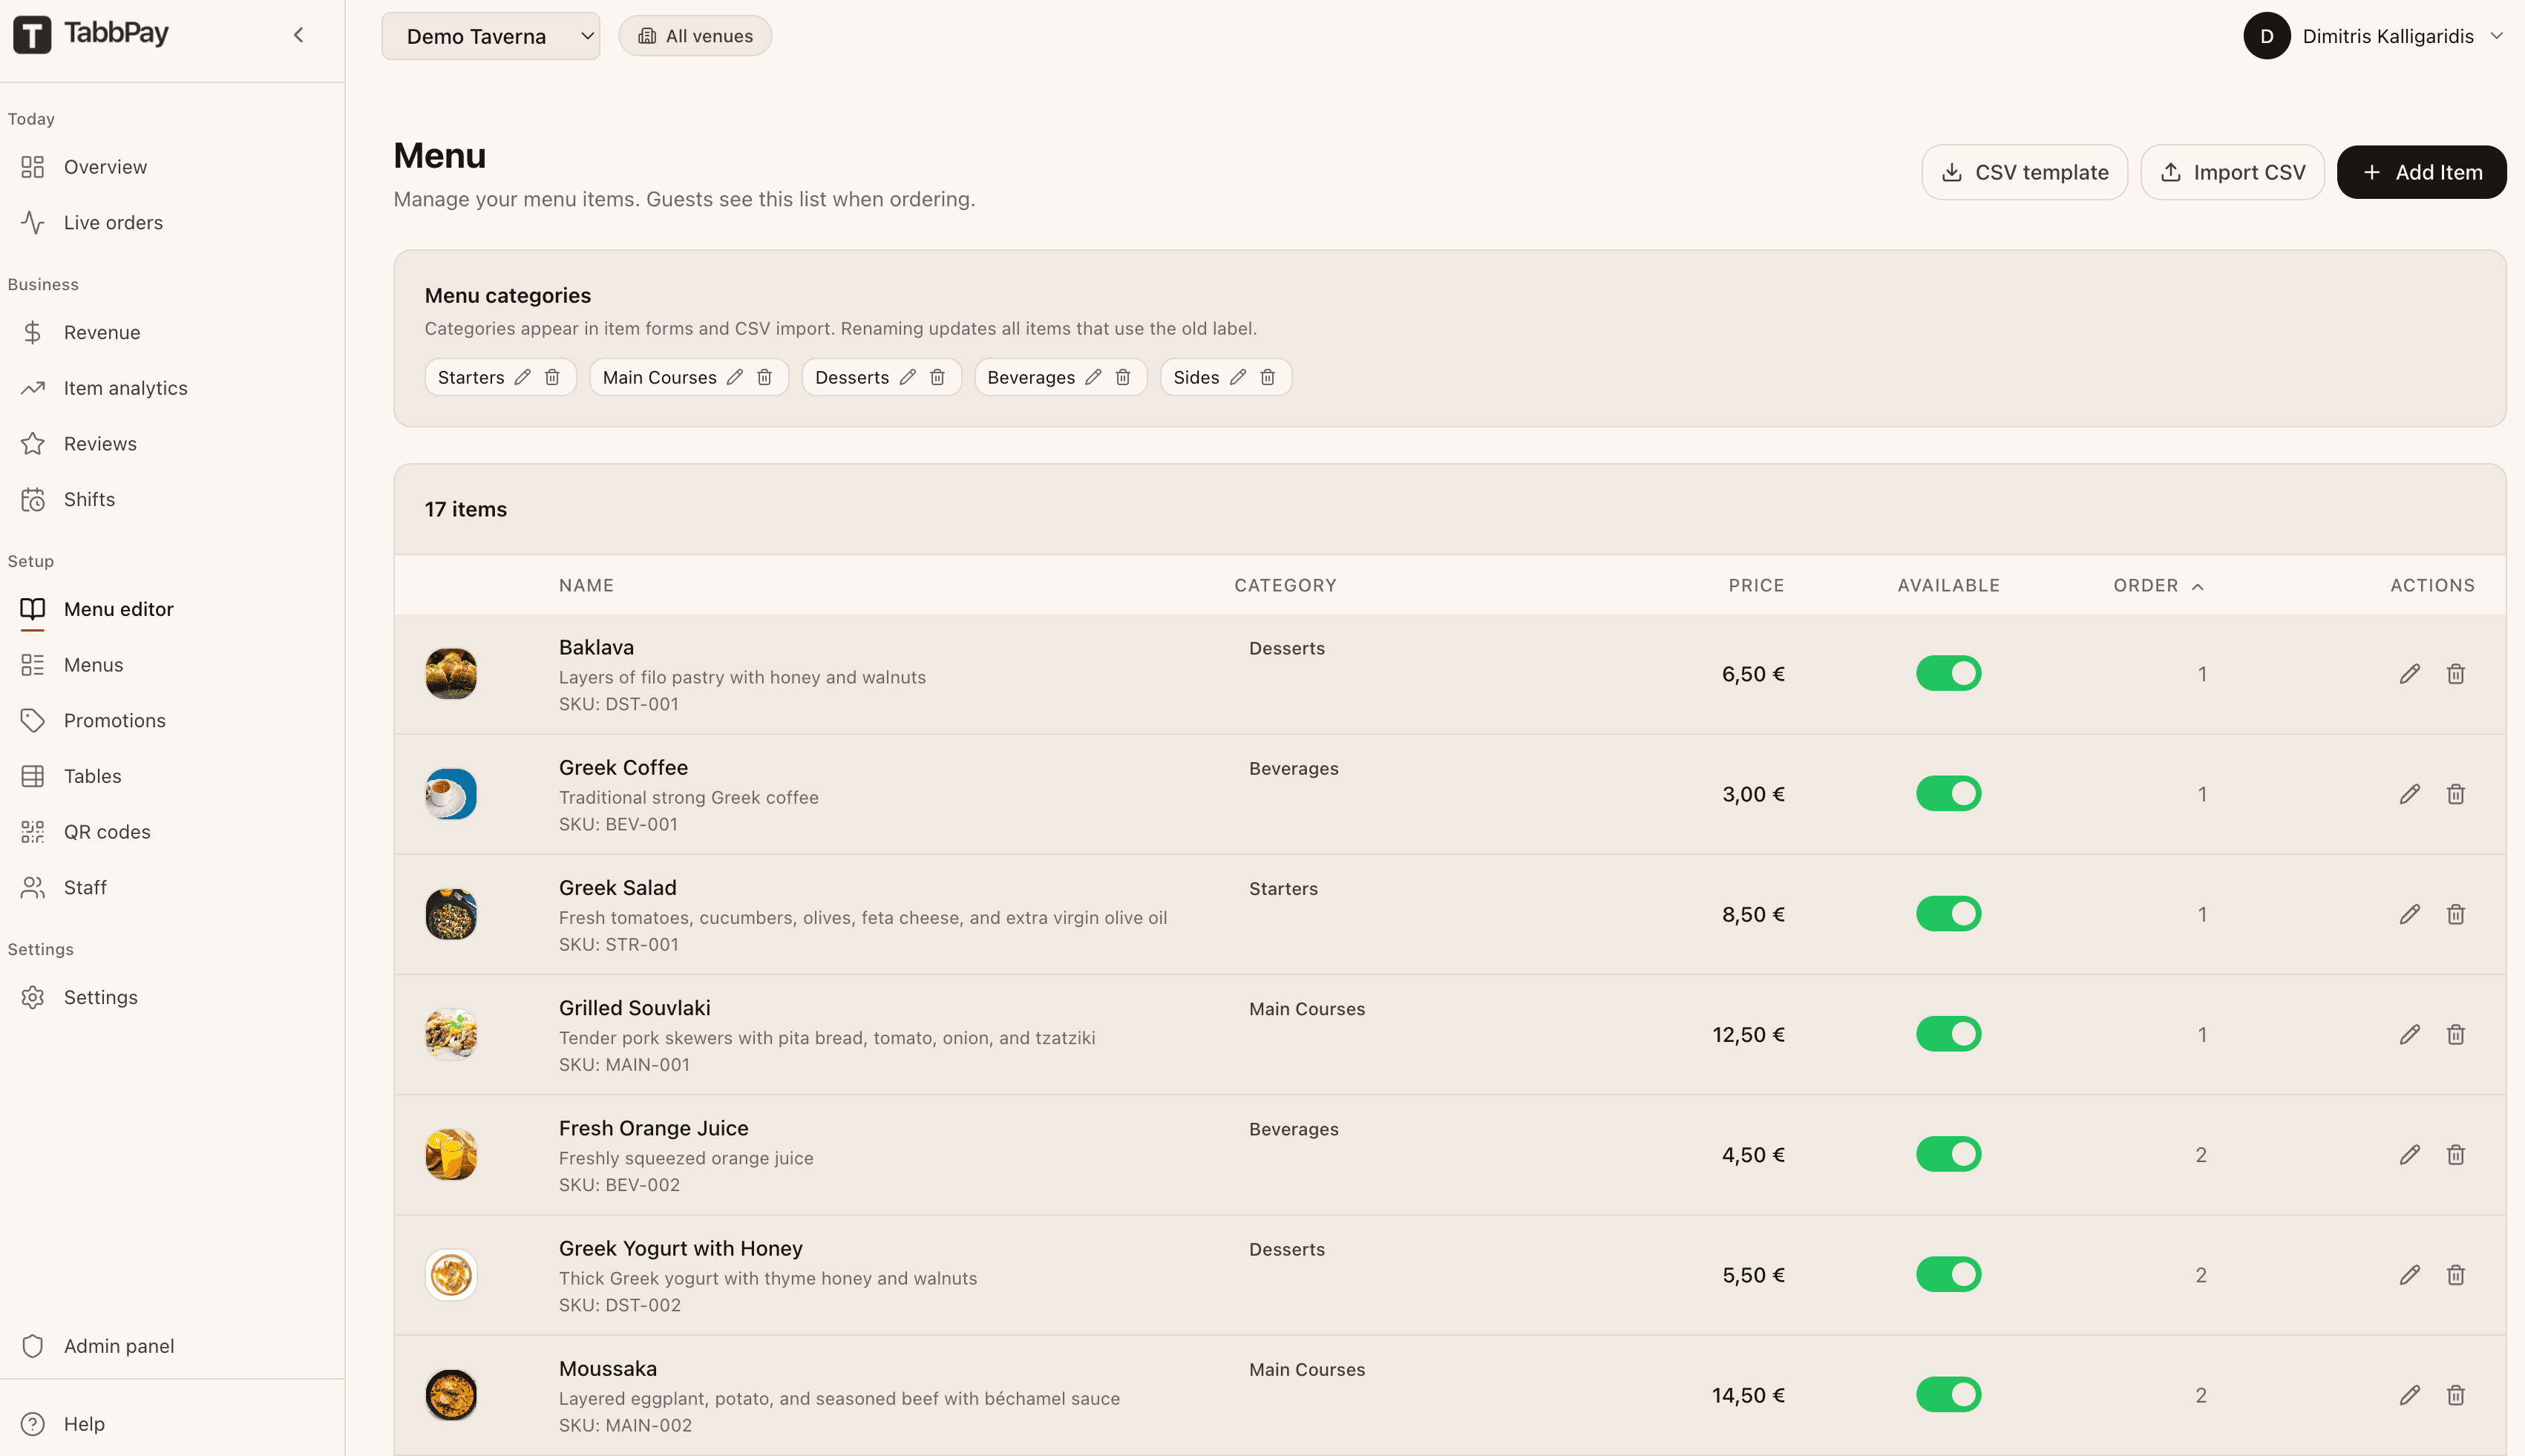Rename the Starters category pencil icon

(x=522, y=377)
